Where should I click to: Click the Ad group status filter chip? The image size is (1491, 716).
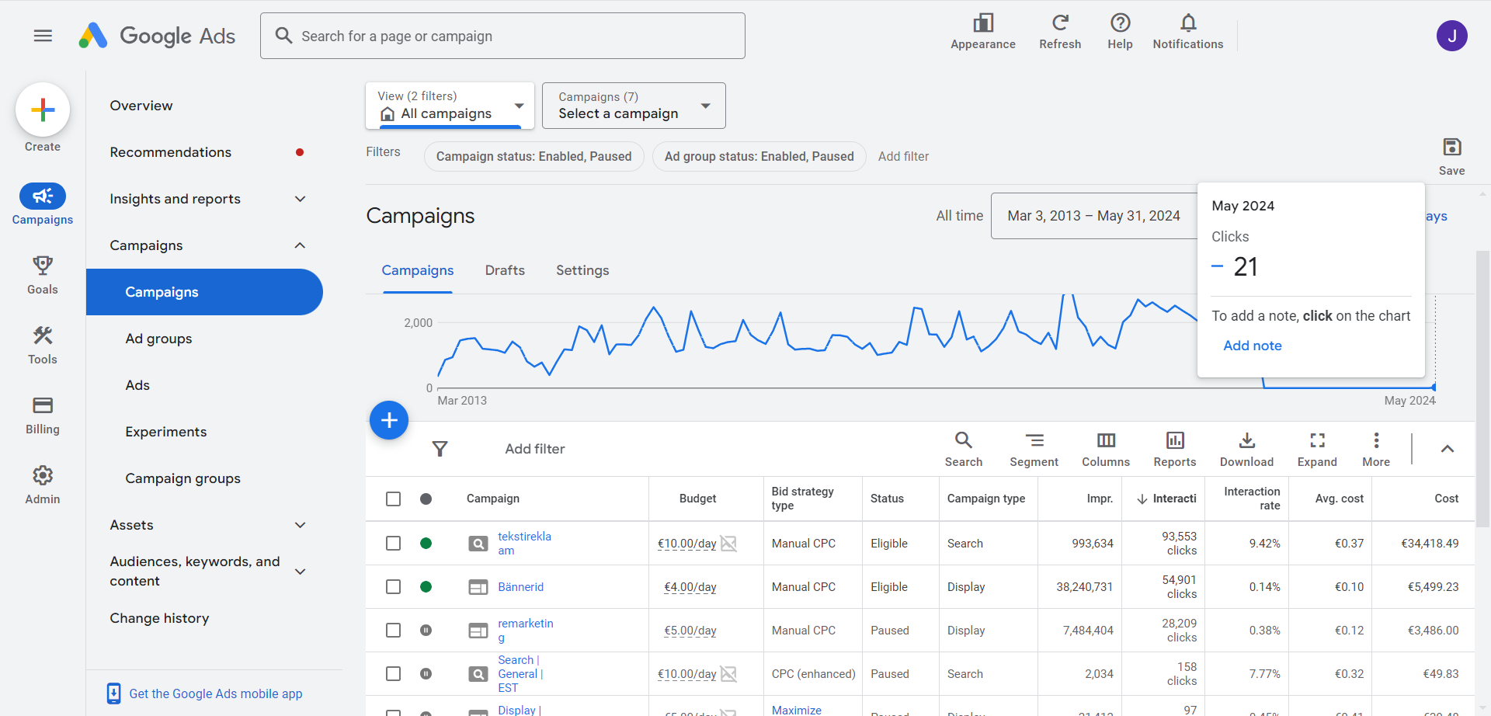click(759, 156)
